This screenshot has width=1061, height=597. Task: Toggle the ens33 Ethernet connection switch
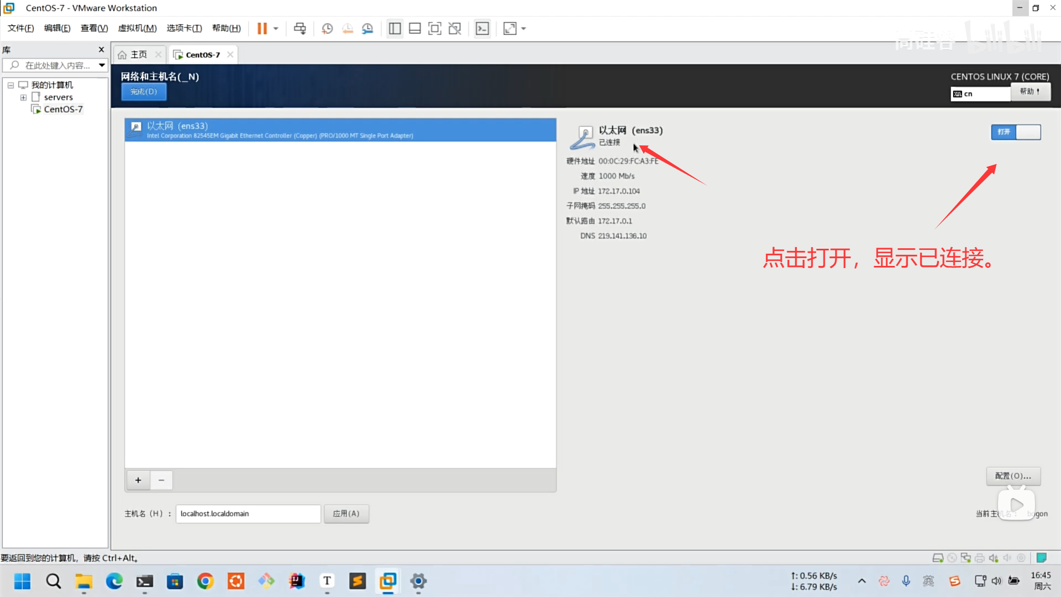pyautogui.click(x=1016, y=132)
